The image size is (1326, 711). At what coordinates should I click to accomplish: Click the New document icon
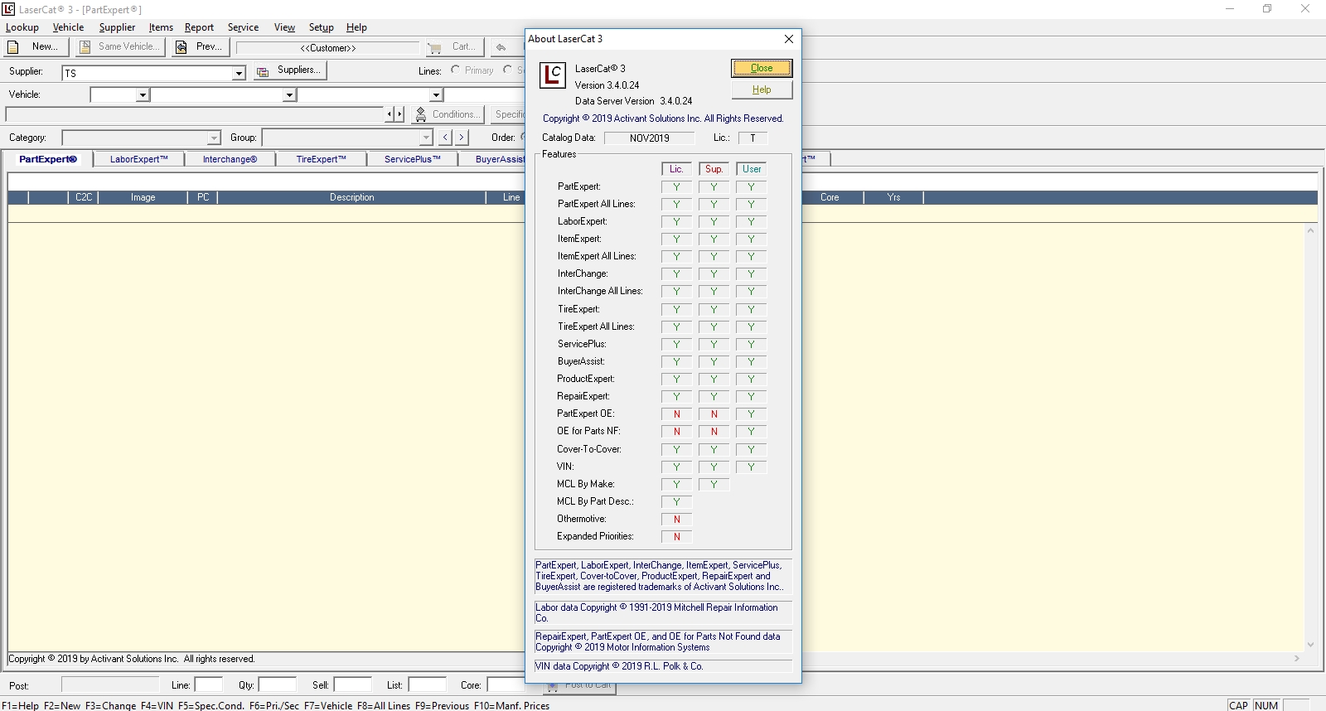14,47
